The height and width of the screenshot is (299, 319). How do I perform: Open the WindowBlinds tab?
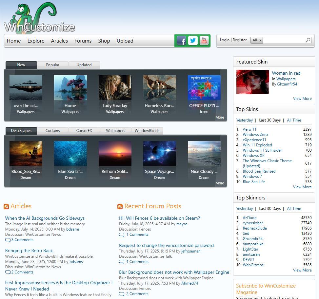(147, 131)
